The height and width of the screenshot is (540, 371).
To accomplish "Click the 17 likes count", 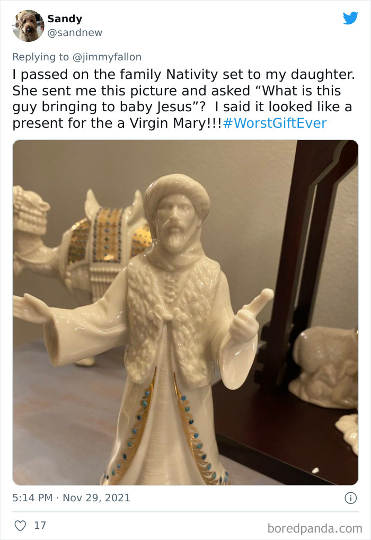I will click(40, 525).
